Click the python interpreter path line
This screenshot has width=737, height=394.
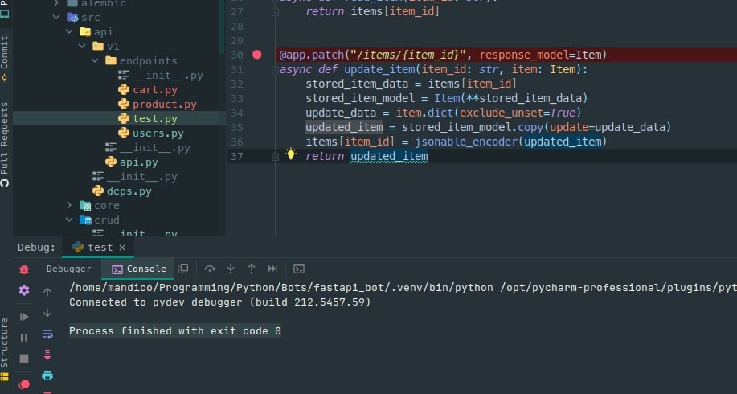(403, 287)
